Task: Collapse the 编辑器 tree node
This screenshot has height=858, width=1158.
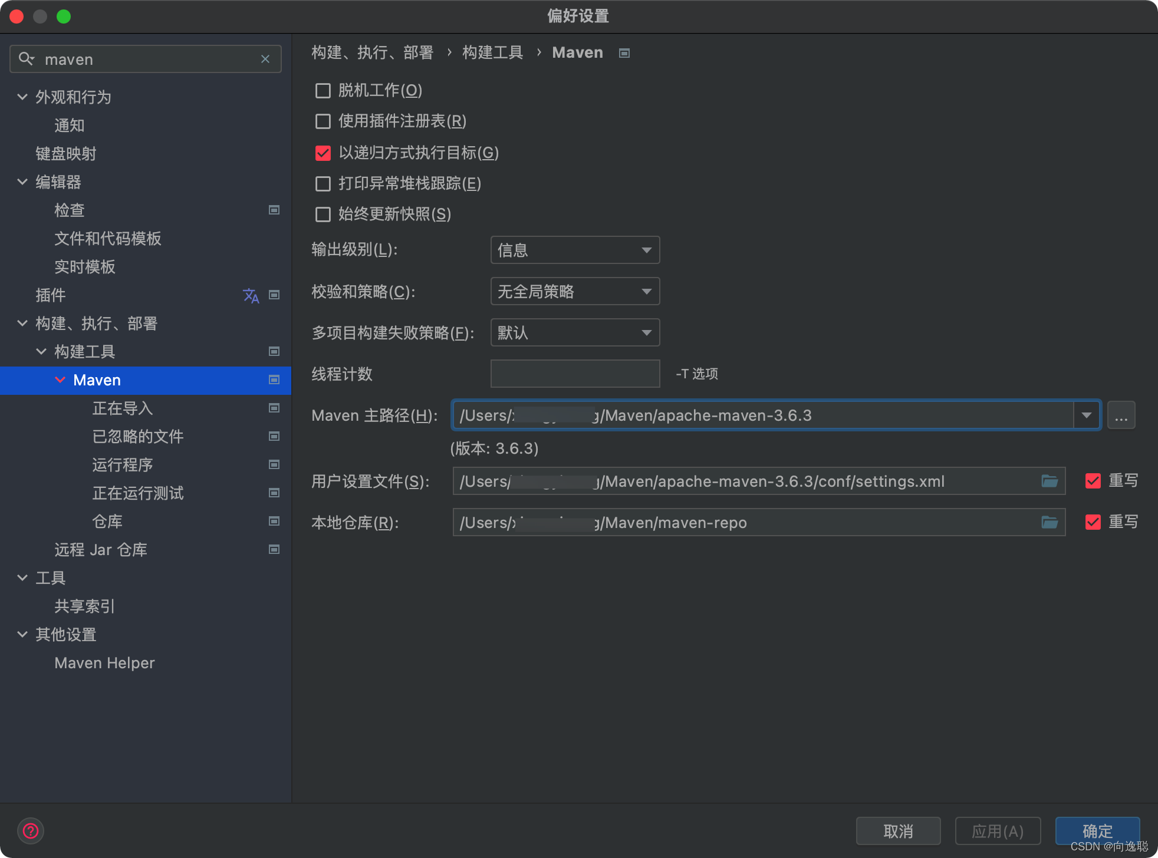Action: [x=22, y=181]
